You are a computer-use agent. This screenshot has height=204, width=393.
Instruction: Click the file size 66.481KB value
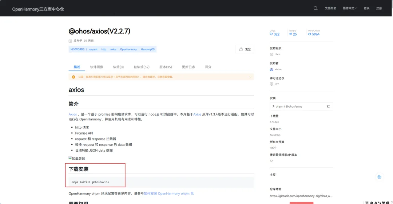coord(275,135)
